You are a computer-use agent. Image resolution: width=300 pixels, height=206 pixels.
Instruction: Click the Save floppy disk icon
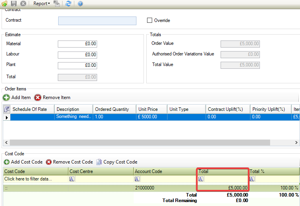(x=14, y=4)
